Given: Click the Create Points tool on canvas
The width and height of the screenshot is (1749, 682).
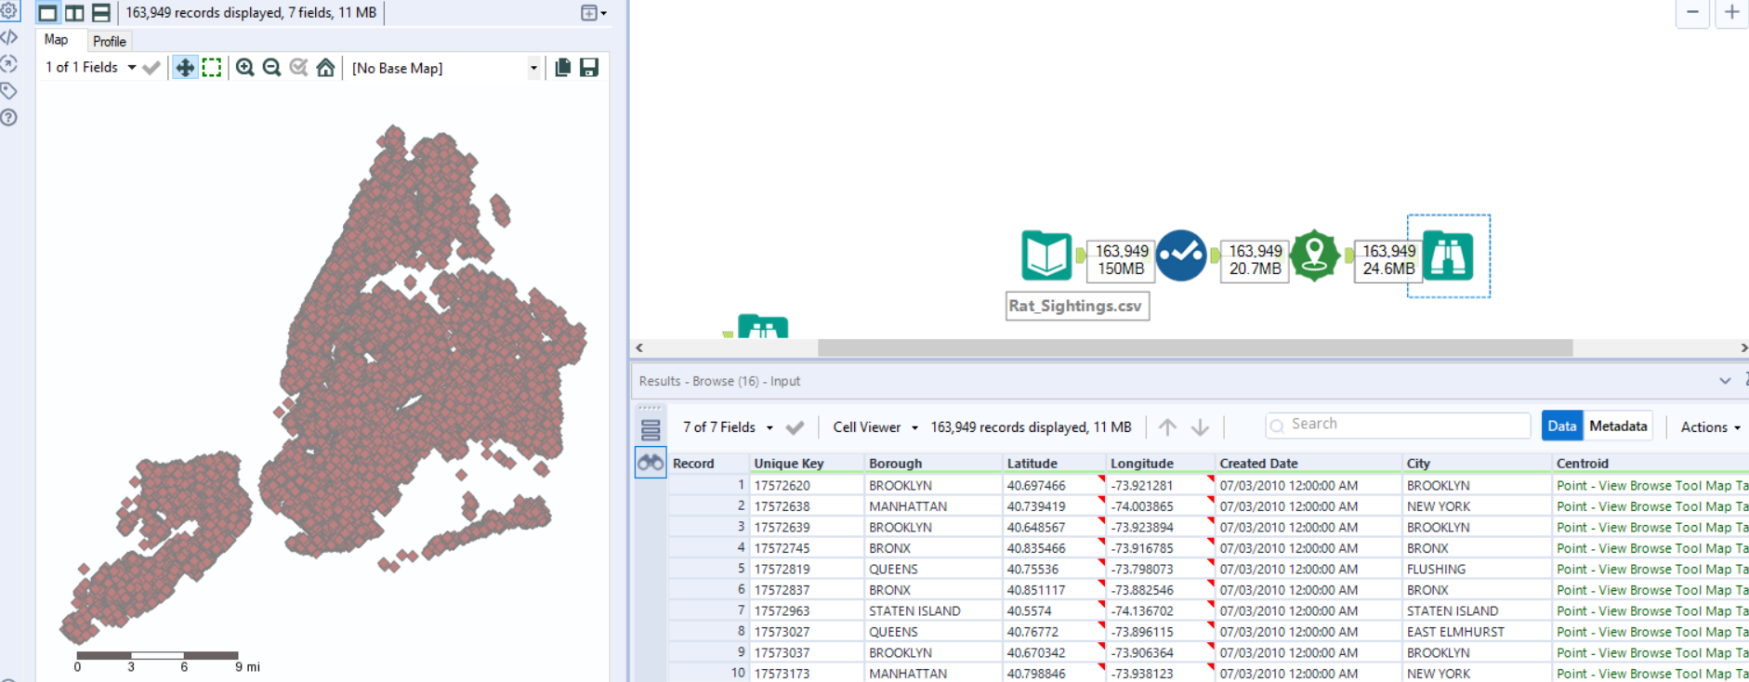Looking at the screenshot, I should pyautogui.click(x=1314, y=256).
